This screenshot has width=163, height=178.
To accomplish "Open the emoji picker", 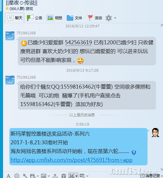I will (x=17, y=176).
